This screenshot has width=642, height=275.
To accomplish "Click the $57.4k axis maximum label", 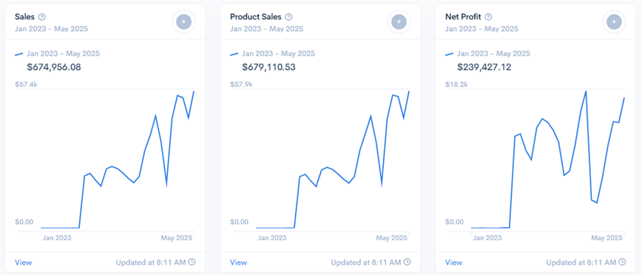I will click(26, 85).
